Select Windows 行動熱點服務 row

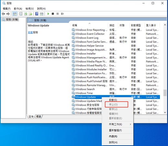pos(87,109)
